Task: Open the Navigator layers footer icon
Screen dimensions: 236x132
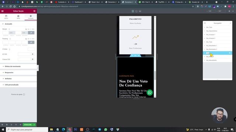Action: coord(7,125)
